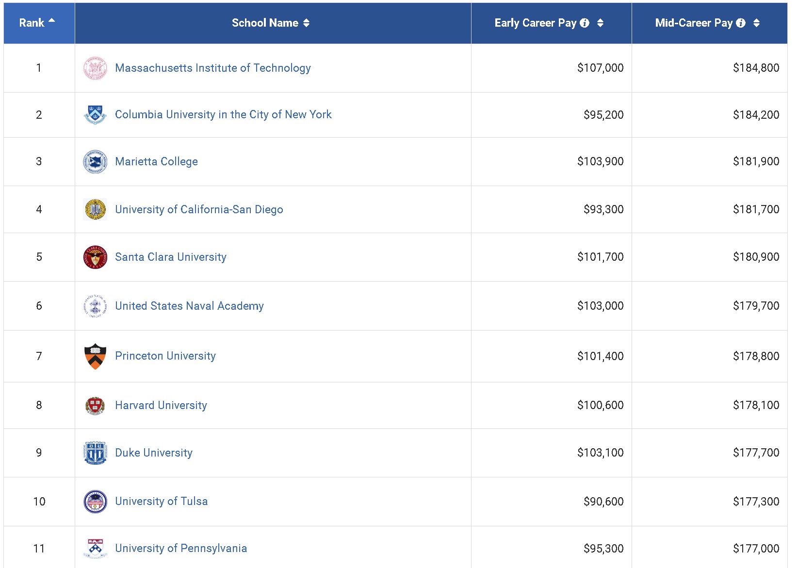Click the Early Career Pay info icon
Viewport: 798px width, 568px height.
pyautogui.click(x=585, y=23)
